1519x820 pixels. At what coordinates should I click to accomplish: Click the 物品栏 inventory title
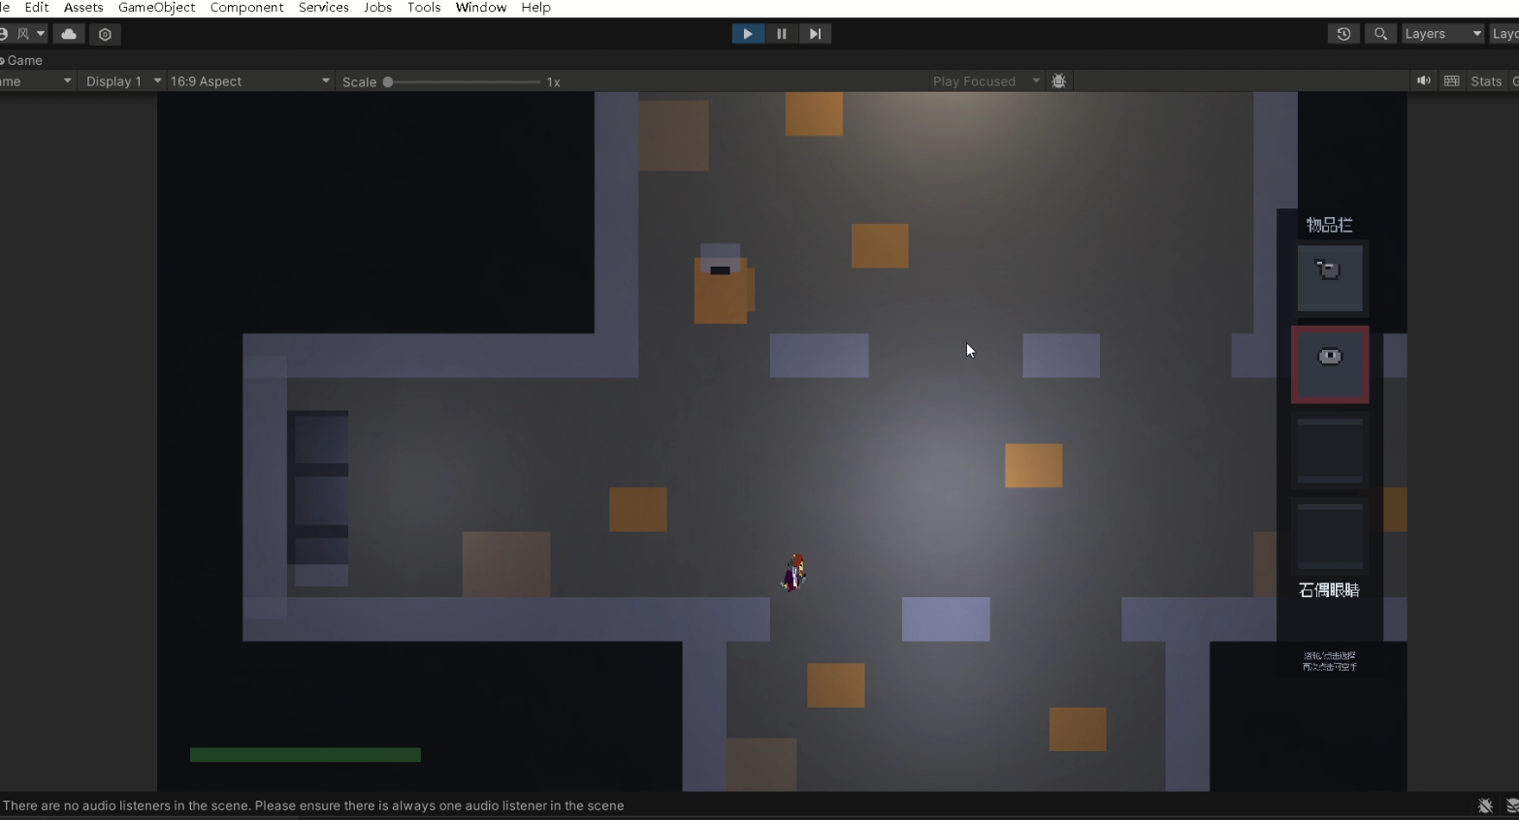(1329, 225)
